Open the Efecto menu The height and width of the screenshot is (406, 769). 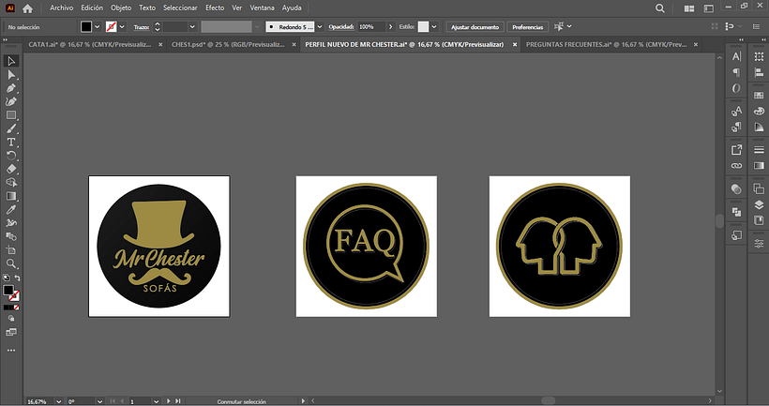click(215, 8)
